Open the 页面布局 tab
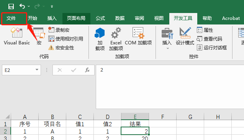The height and width of the screenshot is (140, 244). (x=76, y=18)
